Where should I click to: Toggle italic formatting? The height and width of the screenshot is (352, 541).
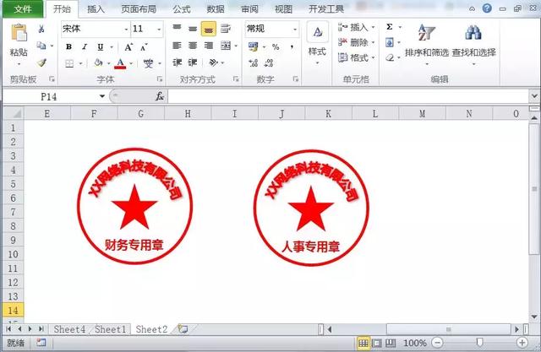click(85, 46)
